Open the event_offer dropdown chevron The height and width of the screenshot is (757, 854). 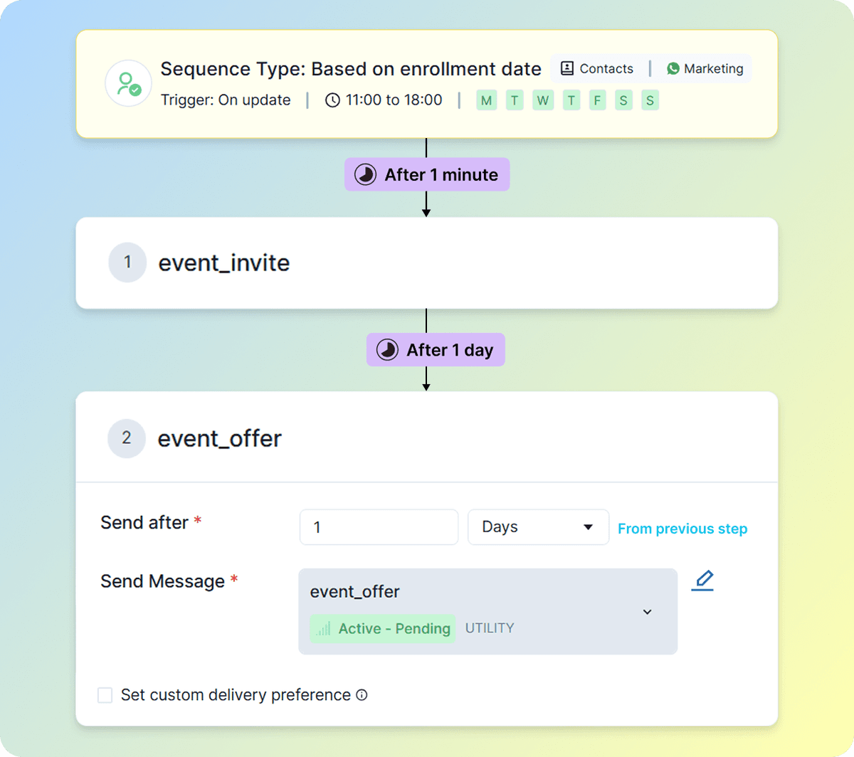pyautogui.click(x=647, y=611)
